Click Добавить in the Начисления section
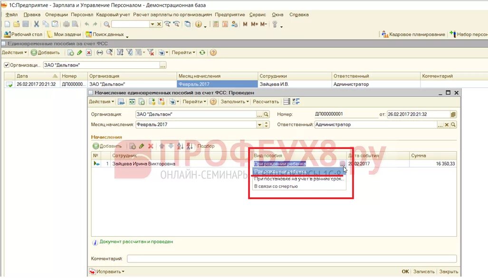Image resolution: width=488 pixels, height=278 pixels. (x=107, y=146)
